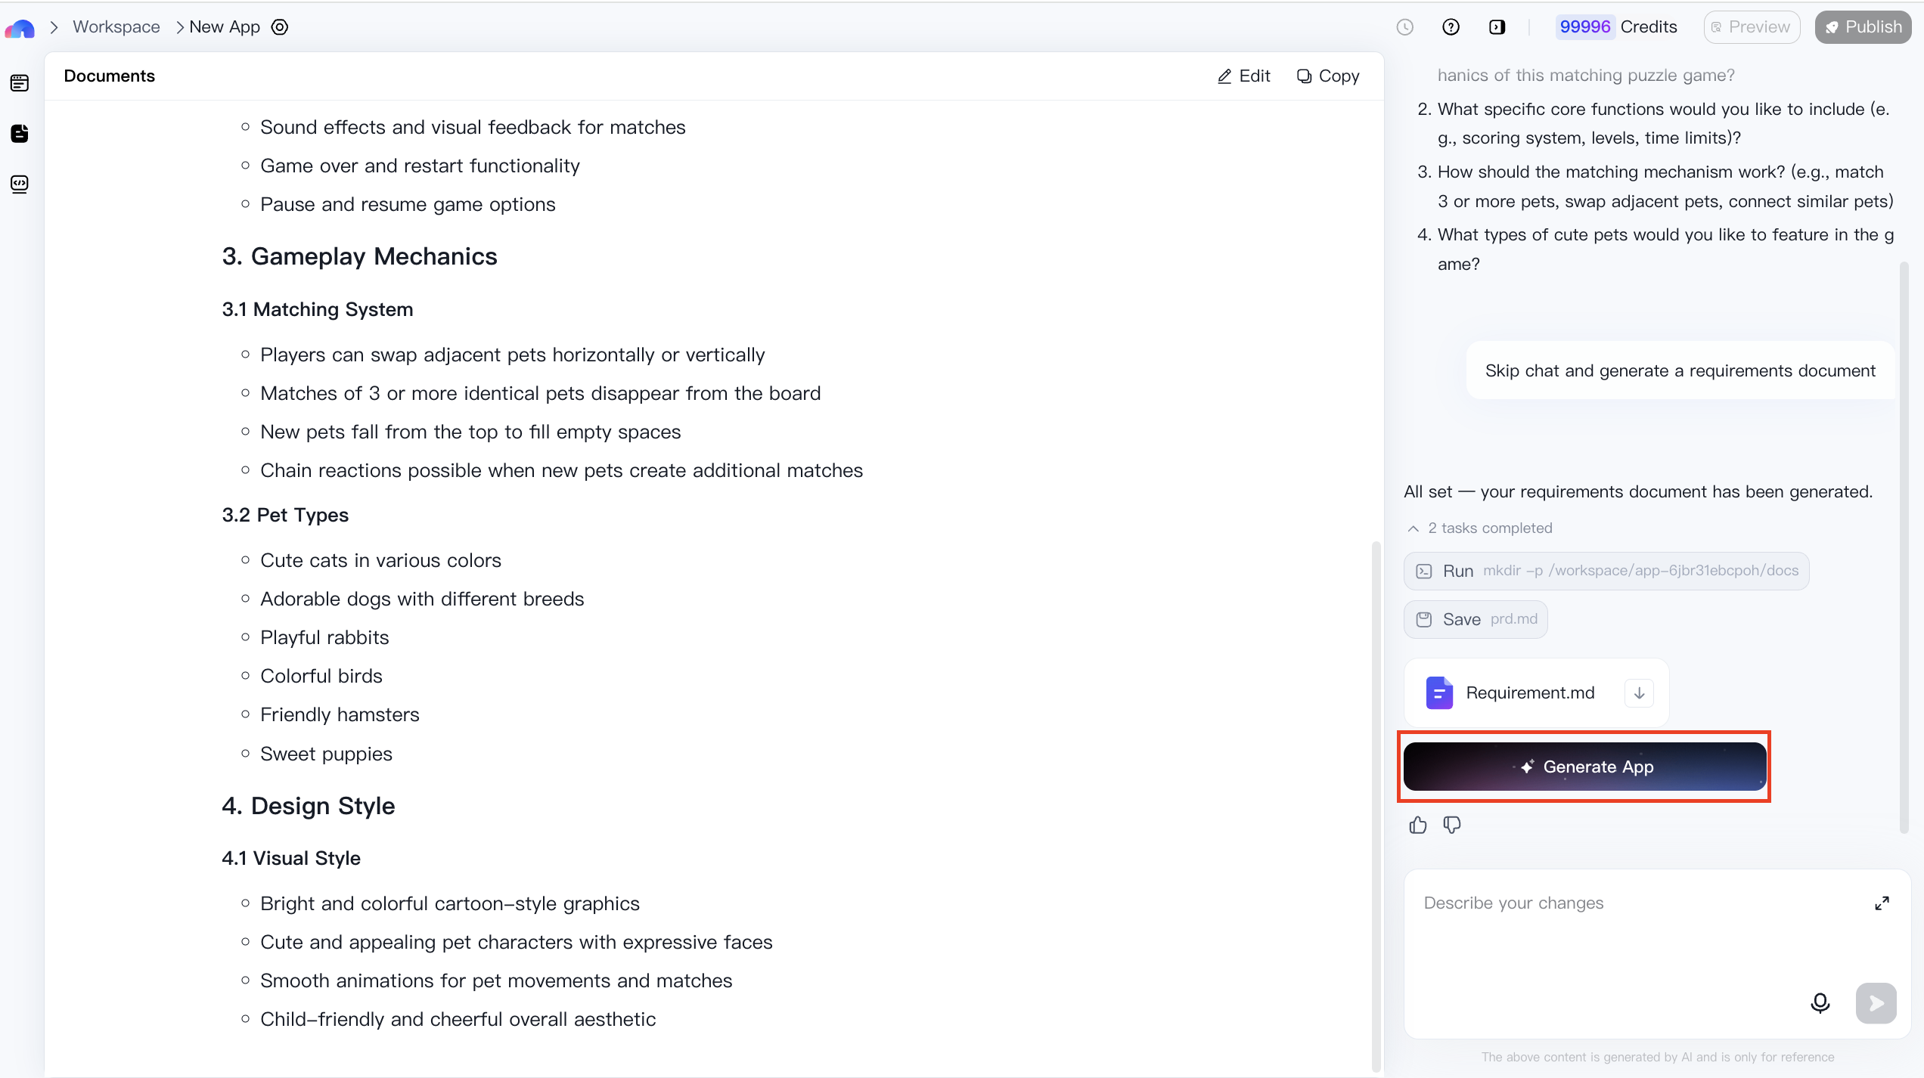This screenshot has height=1078, width=1924.
Task: Open the Preview panel sidebar icon
Action: point(19,83)
